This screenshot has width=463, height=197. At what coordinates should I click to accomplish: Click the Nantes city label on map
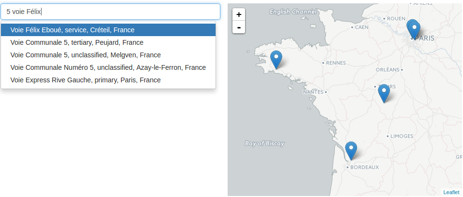(x=313, y=92)
